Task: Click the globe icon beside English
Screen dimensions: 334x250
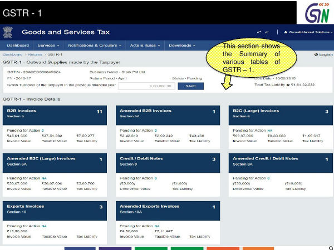Action: tap(316, 54)
